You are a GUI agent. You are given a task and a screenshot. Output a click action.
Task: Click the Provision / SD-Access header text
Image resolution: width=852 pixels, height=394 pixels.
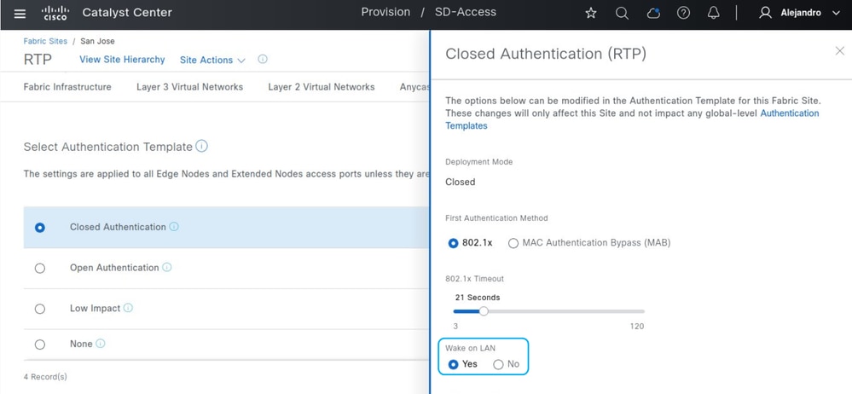coord(429,13)
